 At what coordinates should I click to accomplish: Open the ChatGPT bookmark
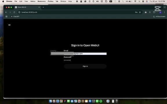15,16
